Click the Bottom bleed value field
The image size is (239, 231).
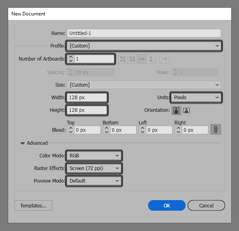coord(123,130)
